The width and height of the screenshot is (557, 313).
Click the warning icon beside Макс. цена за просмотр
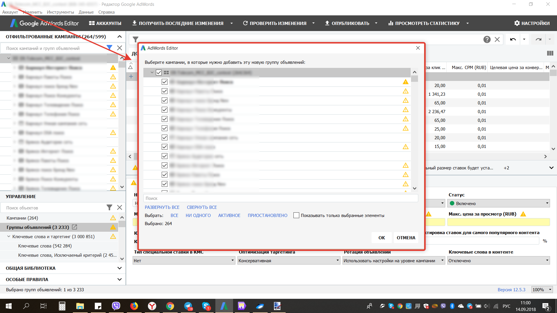click(523, 214)
